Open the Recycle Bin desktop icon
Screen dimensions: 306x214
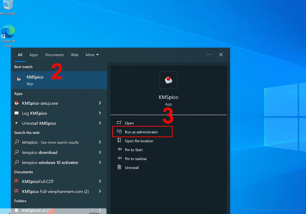(x=8, y=6)
